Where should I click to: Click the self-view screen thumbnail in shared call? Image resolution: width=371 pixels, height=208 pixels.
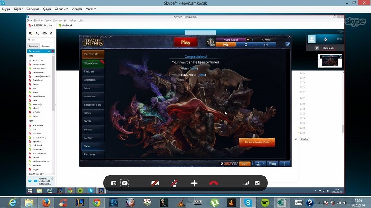click(x=330, y=61)
